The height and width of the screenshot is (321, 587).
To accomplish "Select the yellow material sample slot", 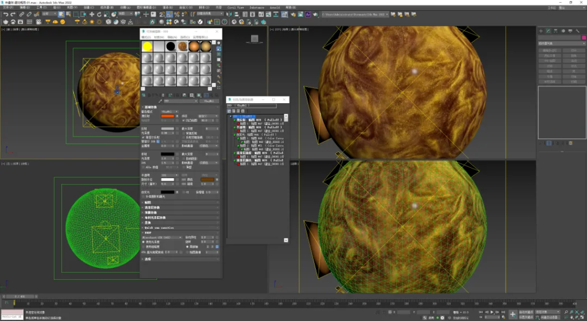I will tap(147, 46).
